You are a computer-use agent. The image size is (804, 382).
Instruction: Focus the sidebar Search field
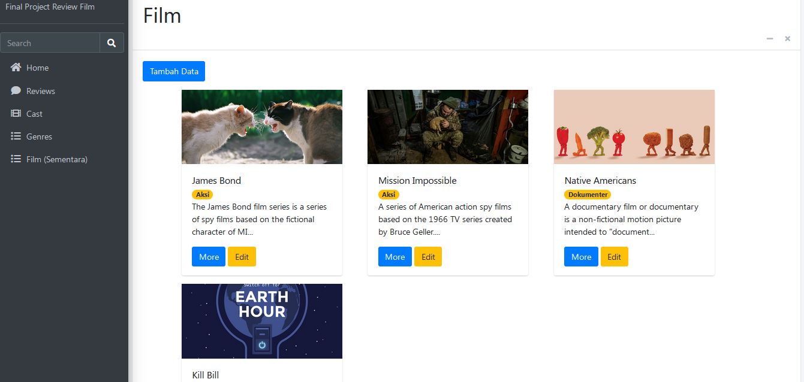[50, 43]
